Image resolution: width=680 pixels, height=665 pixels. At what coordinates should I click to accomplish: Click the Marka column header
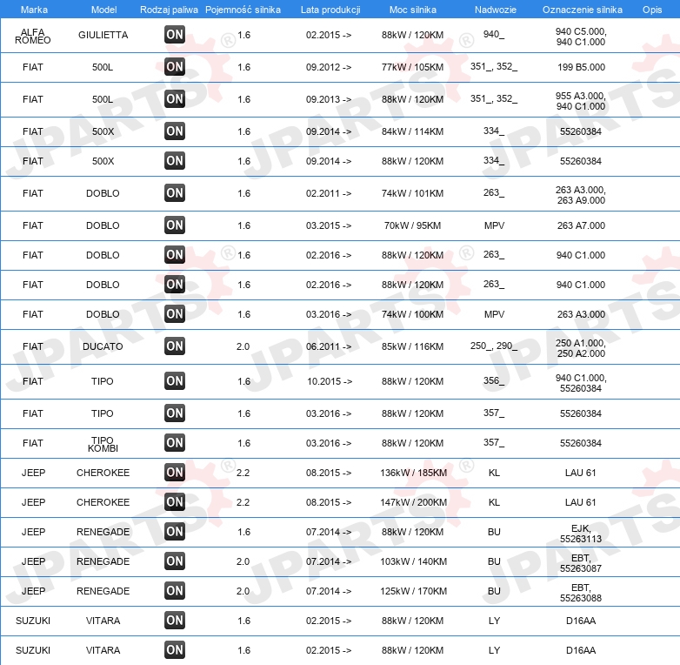[x=34, y=10]
